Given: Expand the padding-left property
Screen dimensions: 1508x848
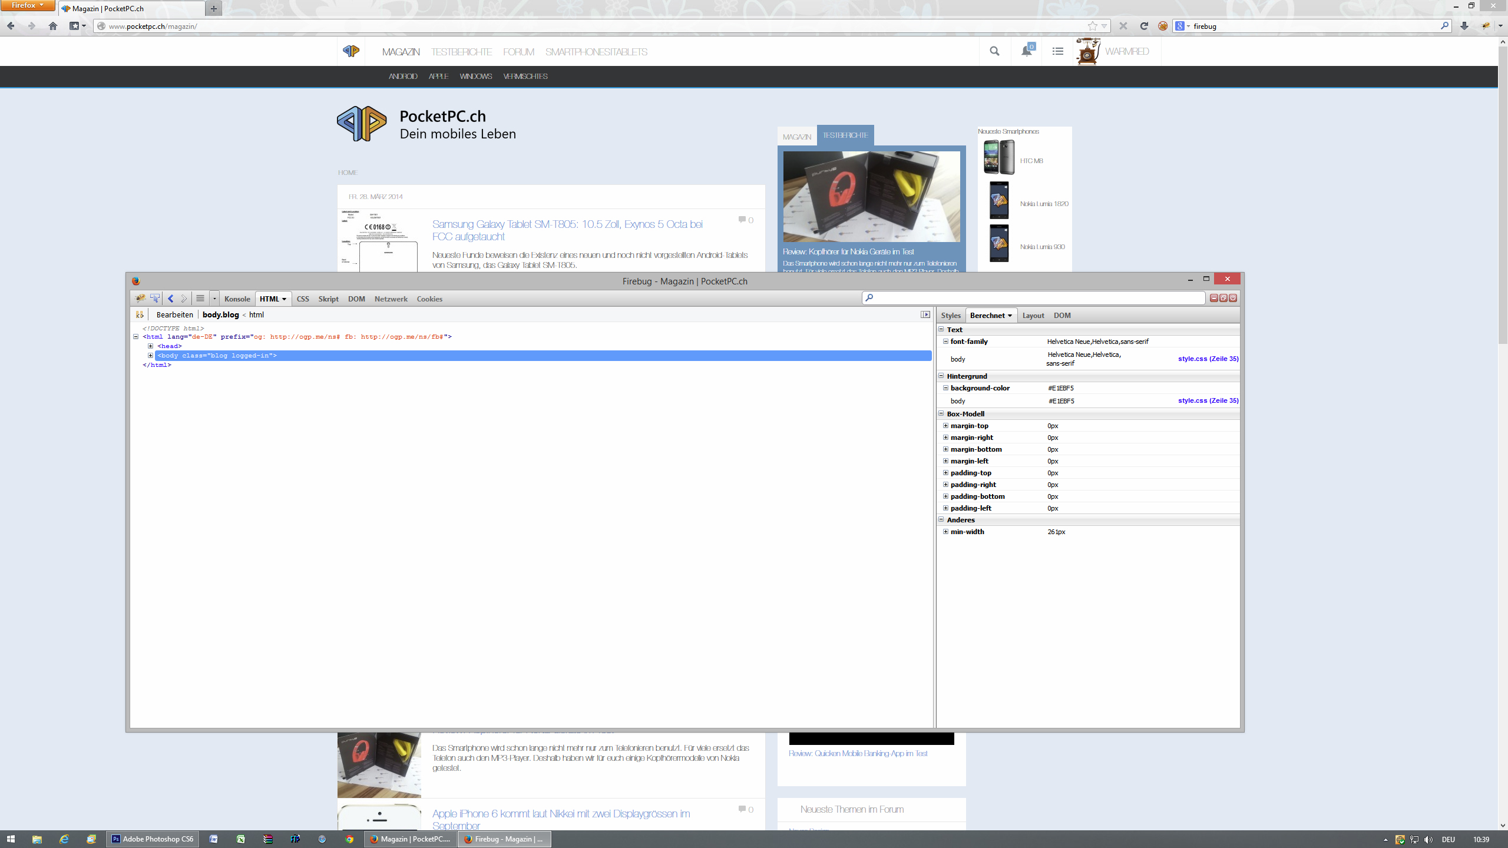Looking at the screenshot, I should (x=945, y=508).
